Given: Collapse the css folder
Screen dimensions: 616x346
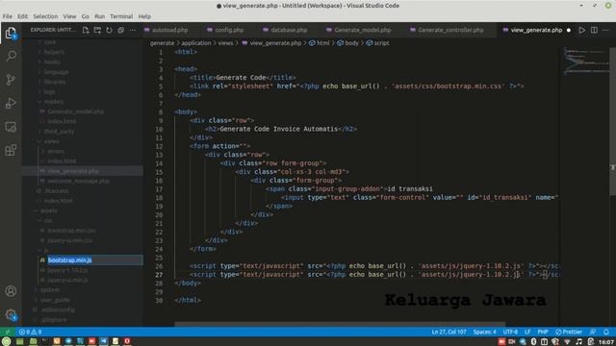Looking at the screenshot, I should tap(48, 220).
